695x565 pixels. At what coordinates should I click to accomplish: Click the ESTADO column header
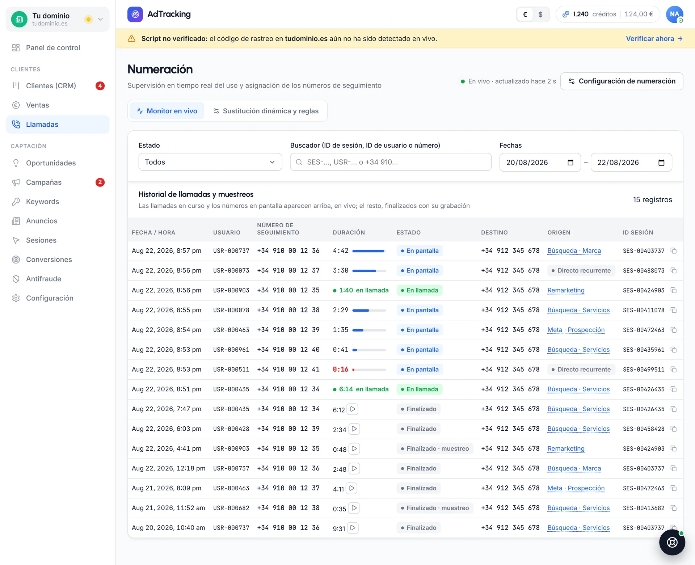pos(408,232)
